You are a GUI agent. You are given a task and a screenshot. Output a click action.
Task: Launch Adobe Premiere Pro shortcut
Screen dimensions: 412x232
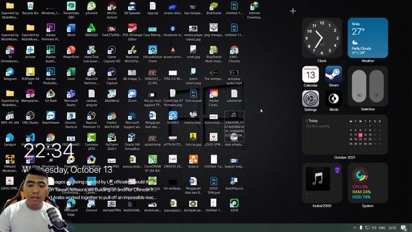coord(50,32)
